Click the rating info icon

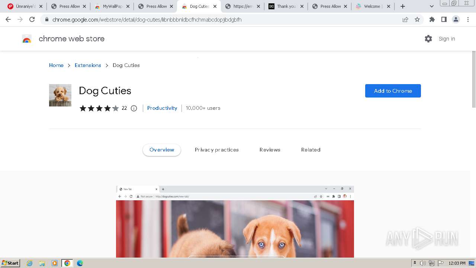point(134,108)
